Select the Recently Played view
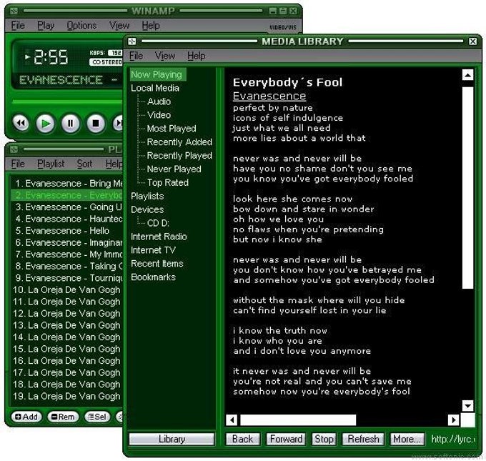 pyautogui.click(x=179, y=156)
